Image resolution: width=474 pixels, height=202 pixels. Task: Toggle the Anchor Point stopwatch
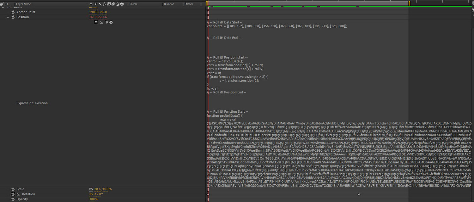click(13, 12)
